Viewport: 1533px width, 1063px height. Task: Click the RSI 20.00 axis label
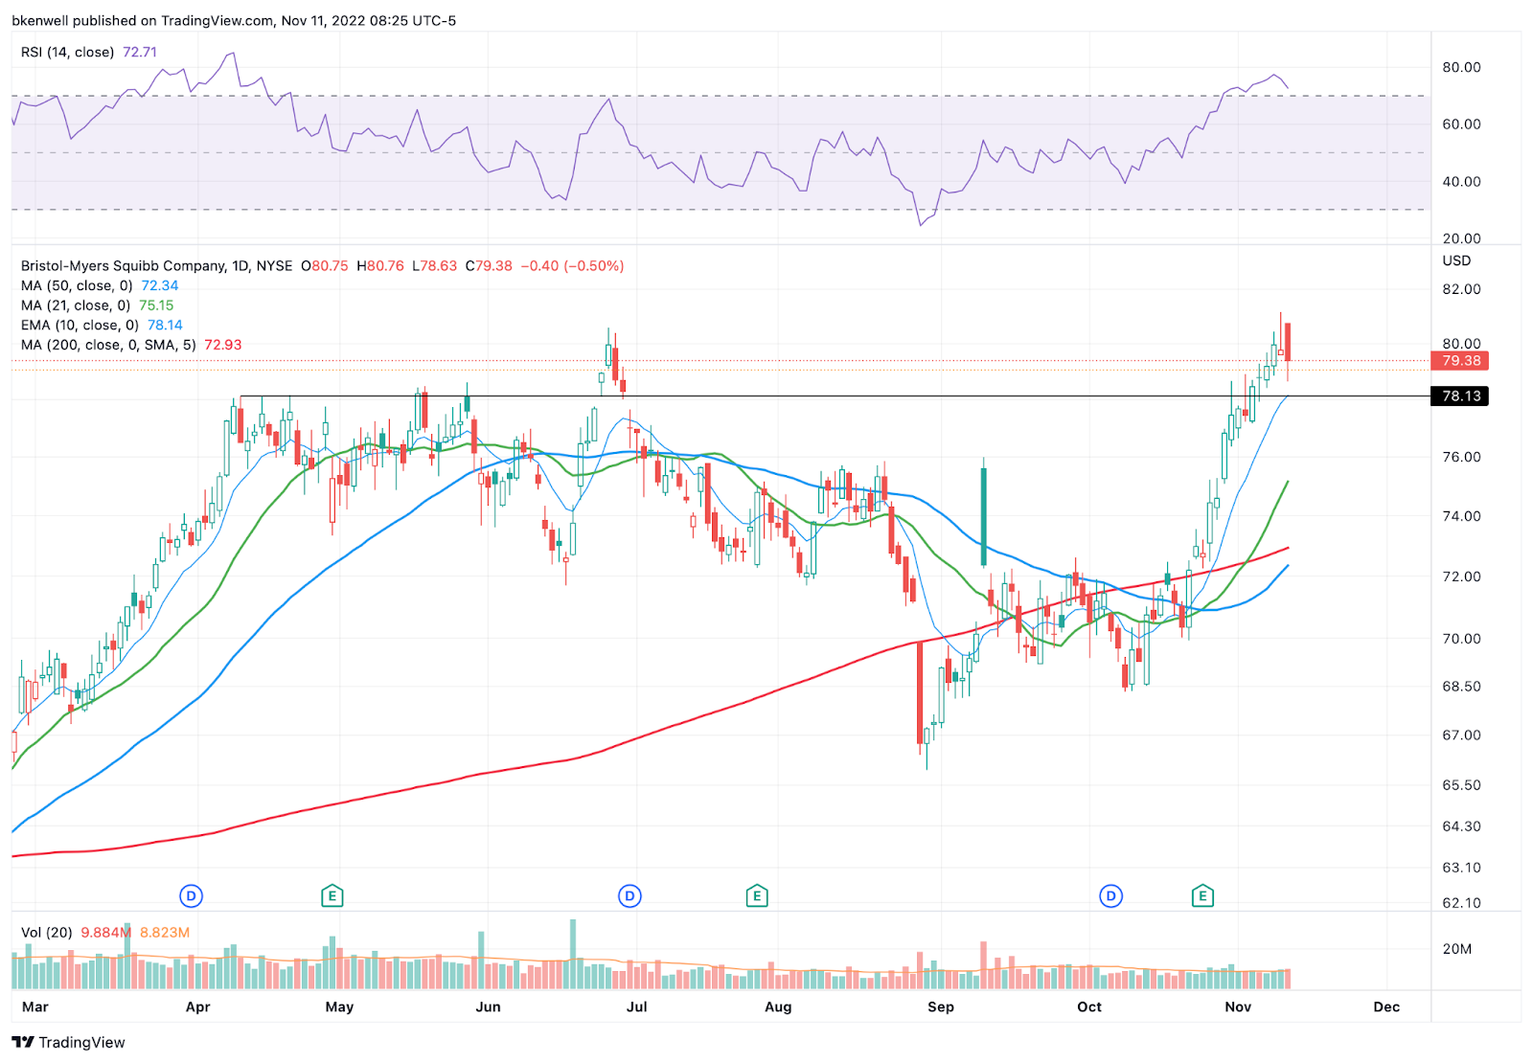tap(1461, 238)
